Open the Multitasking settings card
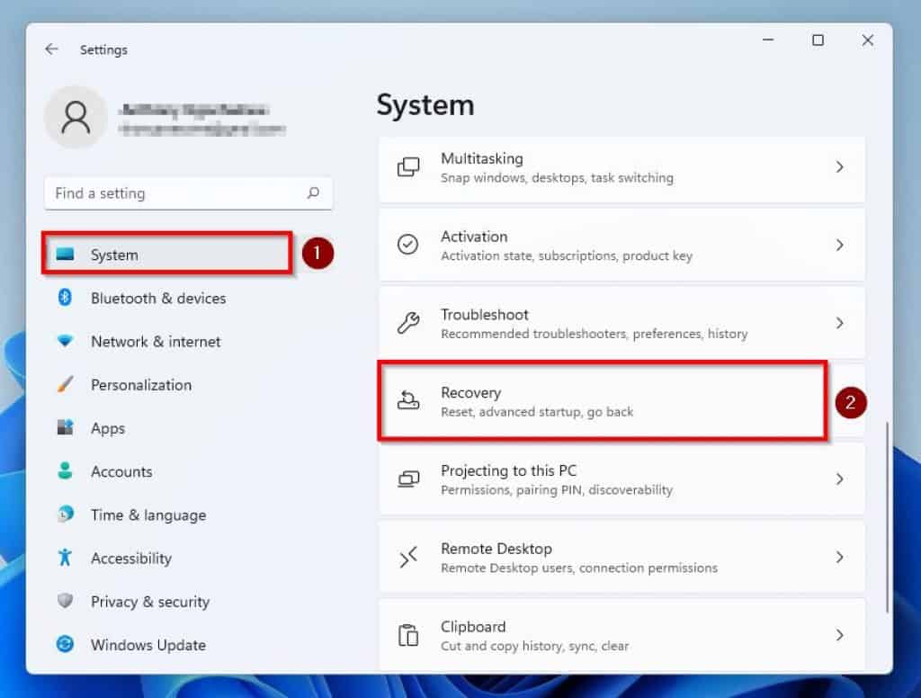 622,168
